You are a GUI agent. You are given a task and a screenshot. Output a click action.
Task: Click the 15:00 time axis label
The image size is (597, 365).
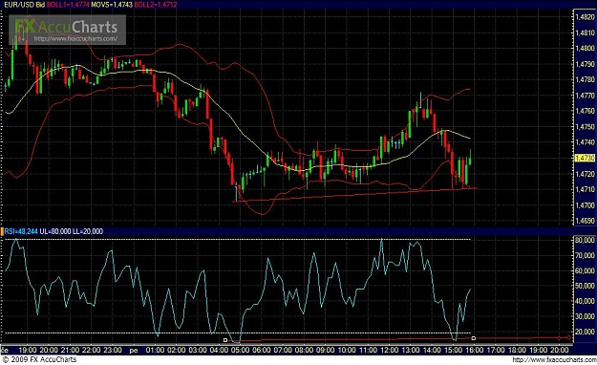pyautogui.click(x=454, y=350)
